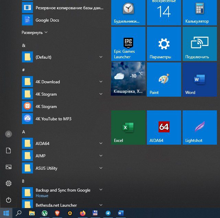Open the Calendar tile showing 14

(x=164, y=13)
